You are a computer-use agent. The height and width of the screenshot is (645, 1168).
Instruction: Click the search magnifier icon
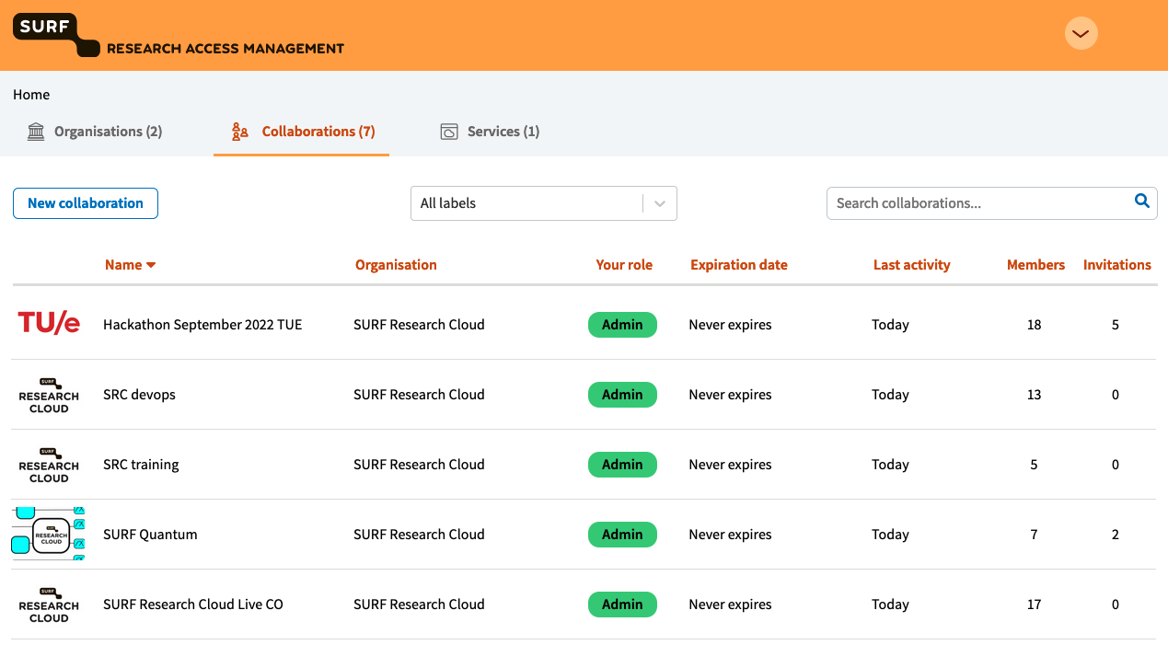pyautogui.click(x=1142, y=201)
